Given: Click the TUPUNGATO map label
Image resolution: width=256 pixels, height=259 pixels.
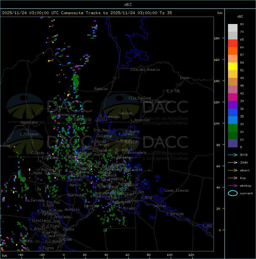Looking at the screenshot, I should point(50,214).
